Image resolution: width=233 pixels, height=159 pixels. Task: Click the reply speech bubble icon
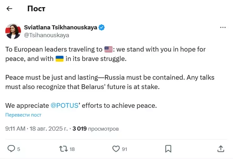(x=11, y=149)
